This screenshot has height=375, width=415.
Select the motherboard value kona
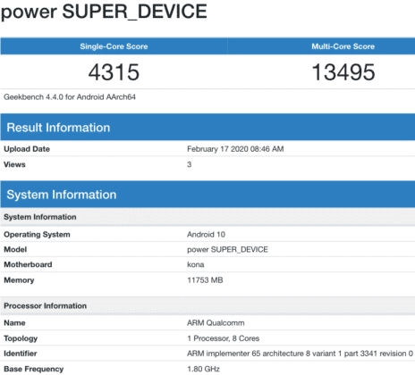point(196,264)
